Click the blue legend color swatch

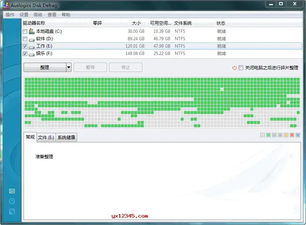click(x=298, y=135)
